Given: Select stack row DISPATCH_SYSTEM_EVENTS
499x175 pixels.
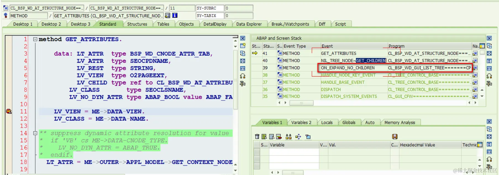Looking at the screenshot, I should click(x=365, y=96).
